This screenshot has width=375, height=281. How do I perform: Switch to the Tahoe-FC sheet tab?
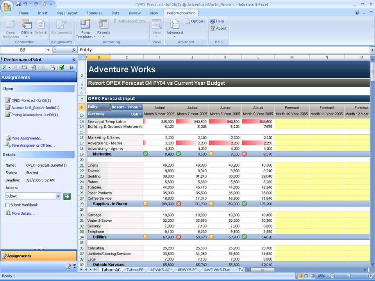(x=135, y=270)
